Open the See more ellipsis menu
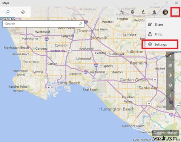Image resolution: width=181 pixels, height=142 pixels. pos(176,12)
